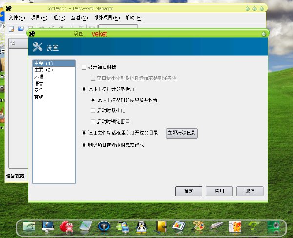293x238 pixels.
Task: Open the dock launcher with the bird sketch
Action: point(29,227)
